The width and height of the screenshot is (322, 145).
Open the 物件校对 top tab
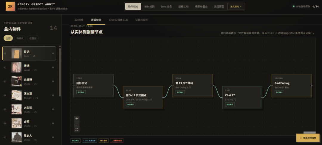[x=133, y=7]
